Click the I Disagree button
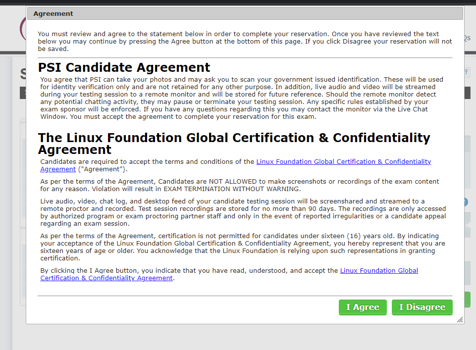This screenshot has height=350, width=476. tap(422, 307)
